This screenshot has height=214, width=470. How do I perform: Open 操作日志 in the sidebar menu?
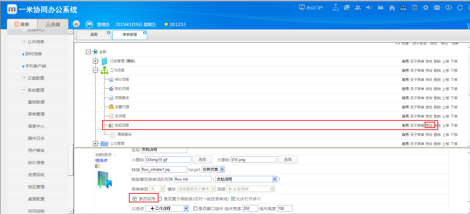(x=36, y=138)
